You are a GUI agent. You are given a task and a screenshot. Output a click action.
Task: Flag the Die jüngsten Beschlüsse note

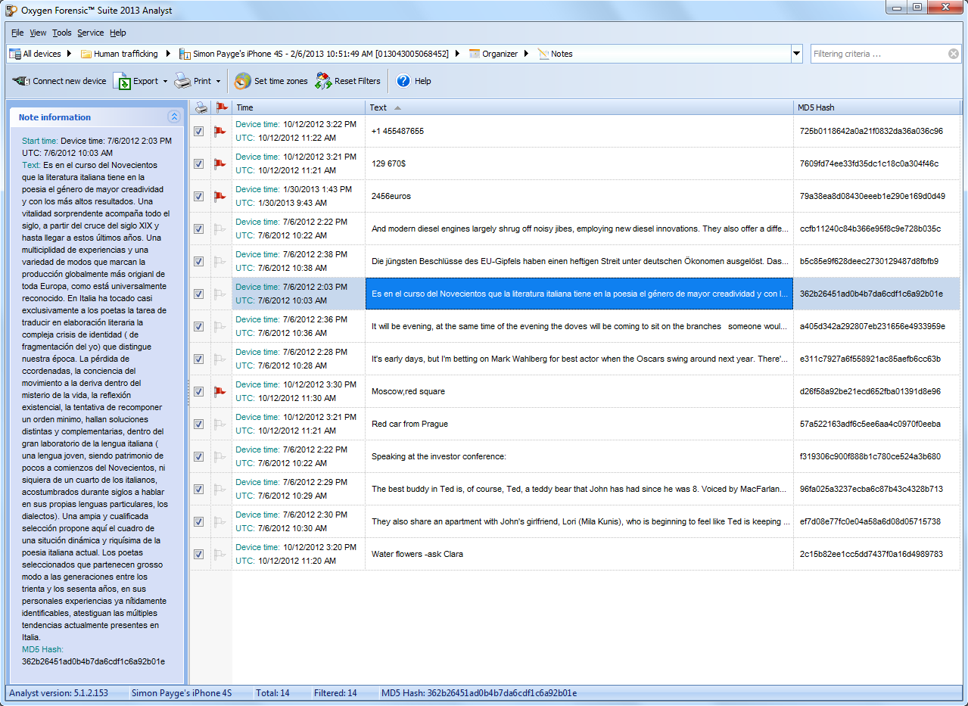click(220, 261)
